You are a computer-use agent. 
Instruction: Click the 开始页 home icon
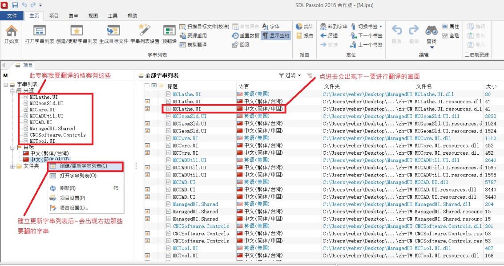point(12,31)
